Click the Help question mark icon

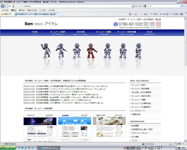(182, 14)
